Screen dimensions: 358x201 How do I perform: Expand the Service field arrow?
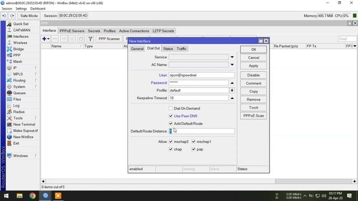click(232, 57)
